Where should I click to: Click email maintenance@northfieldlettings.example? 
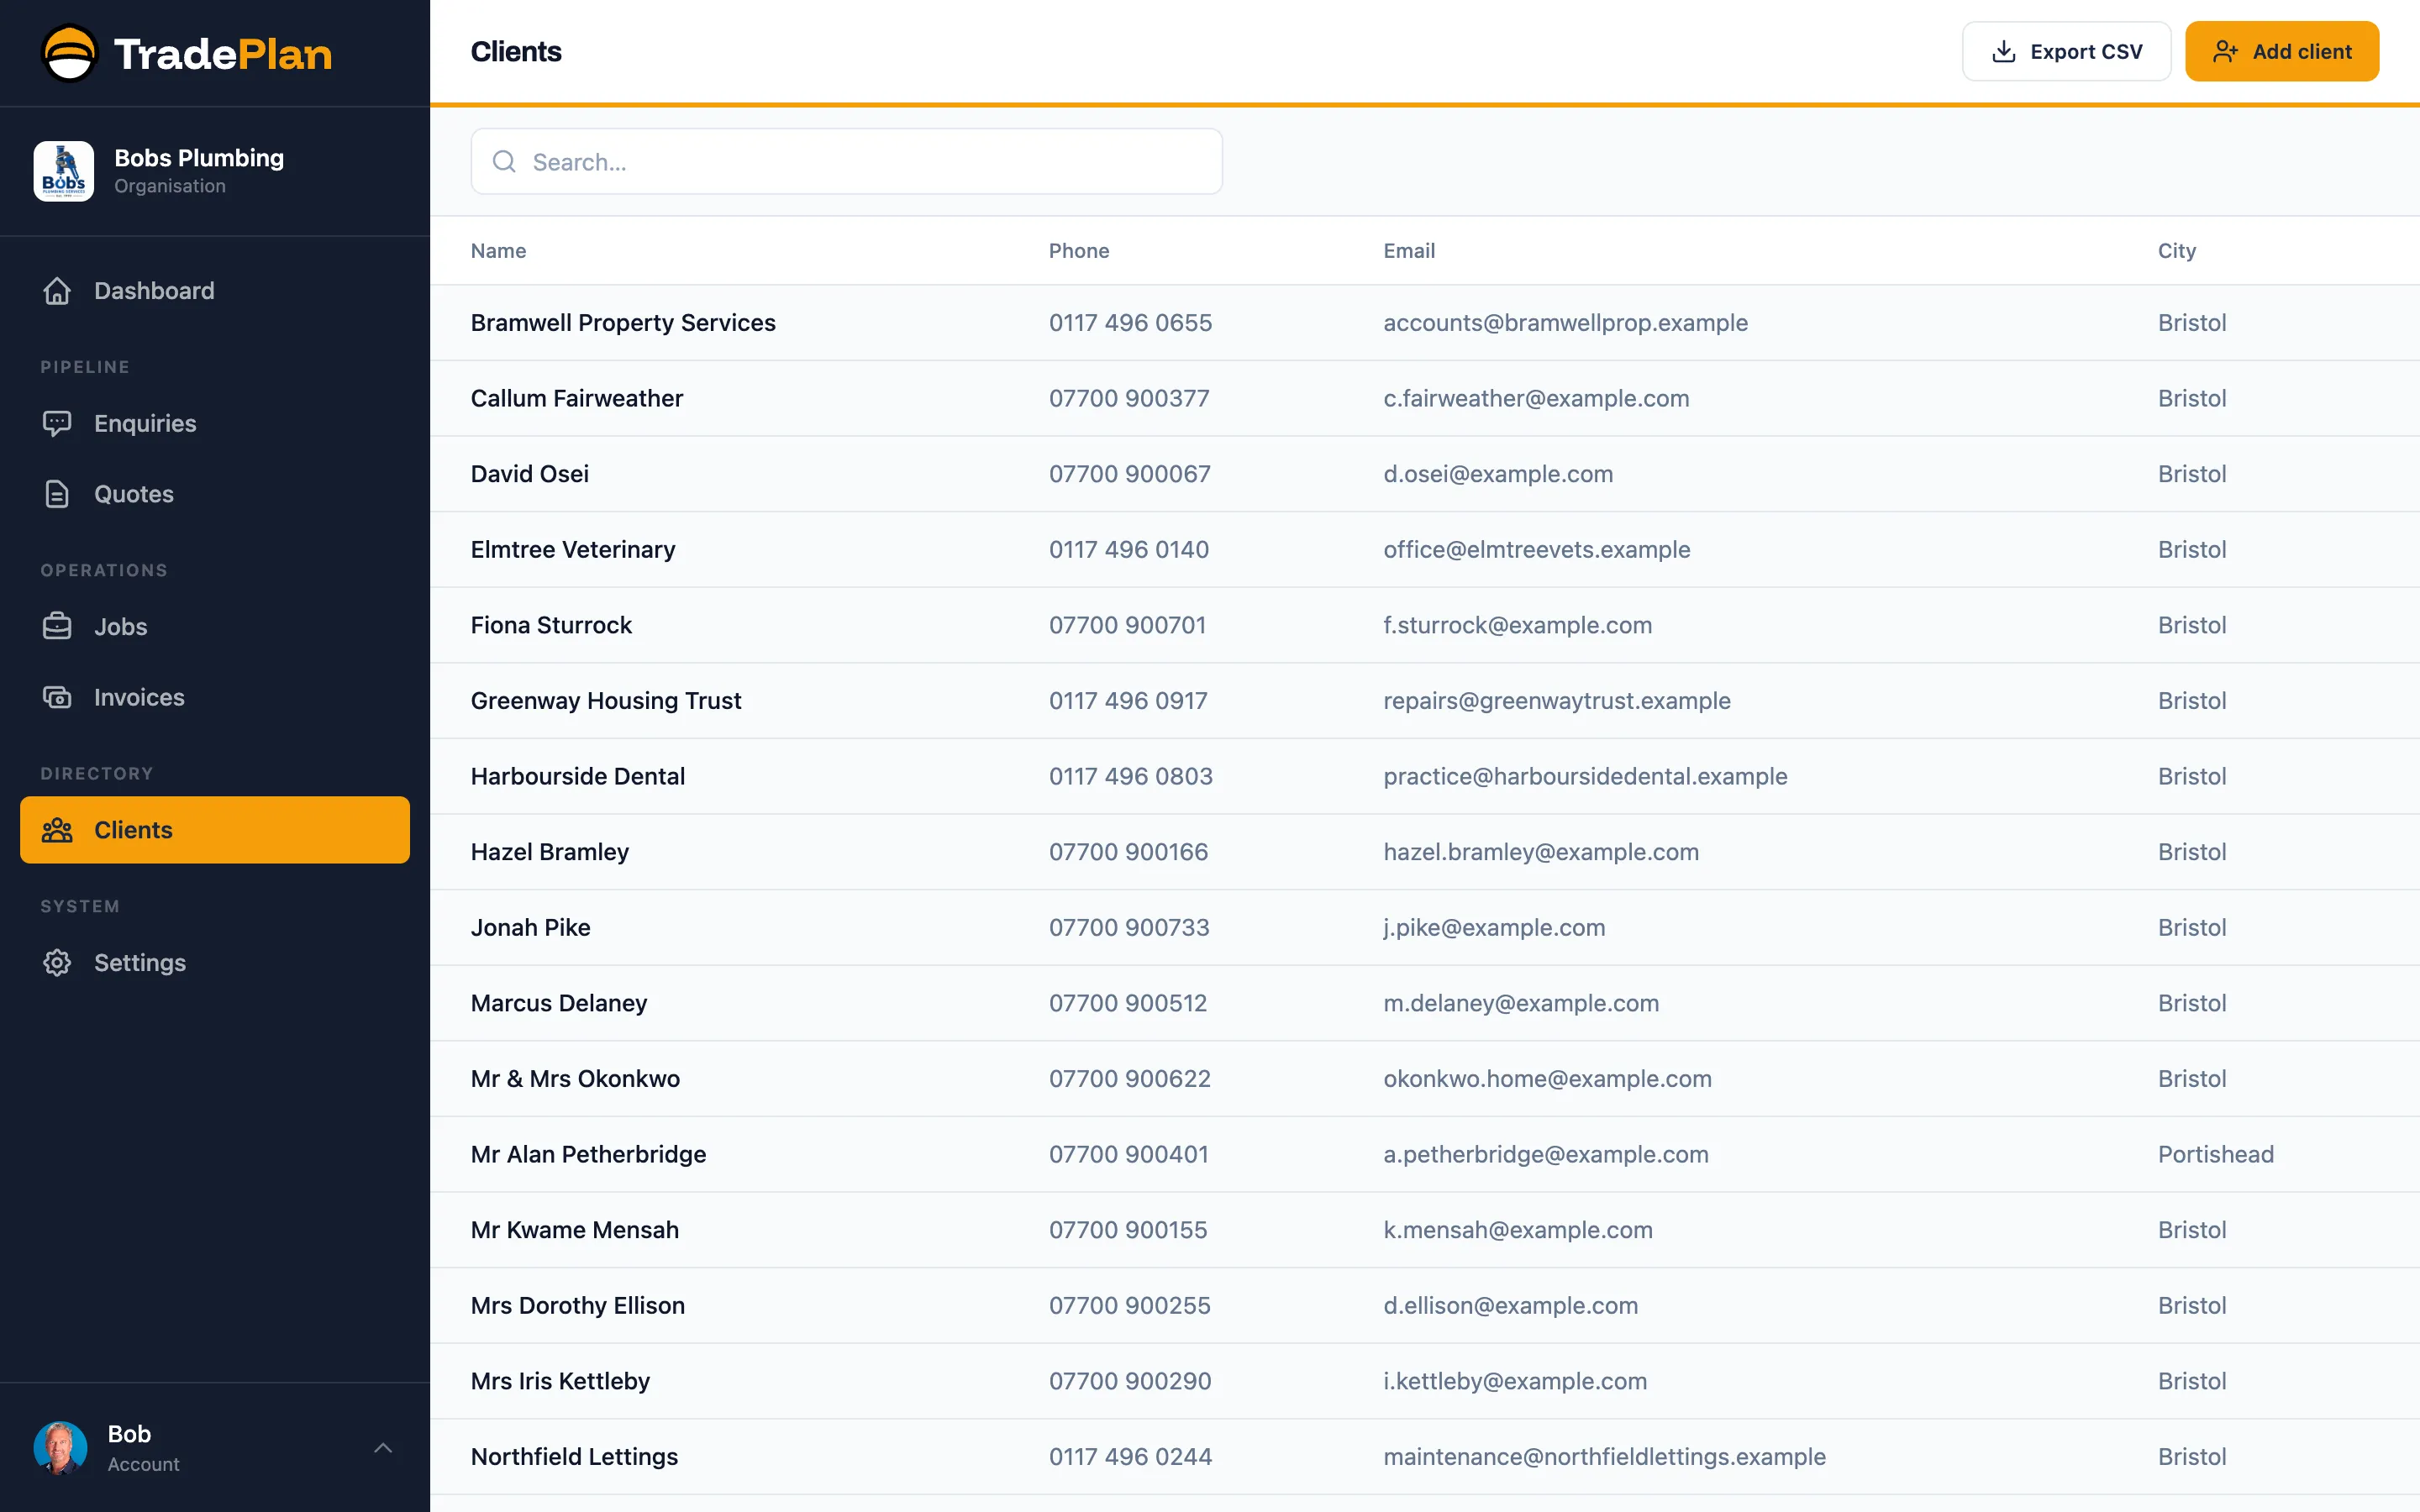click(1604, 1456)
